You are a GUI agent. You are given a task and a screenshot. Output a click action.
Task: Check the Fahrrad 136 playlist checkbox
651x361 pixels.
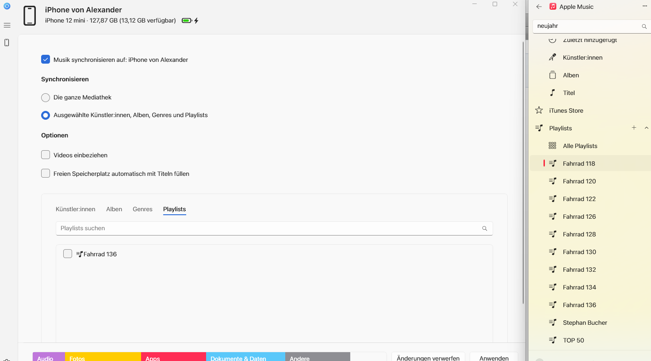(x=68, y=254)
